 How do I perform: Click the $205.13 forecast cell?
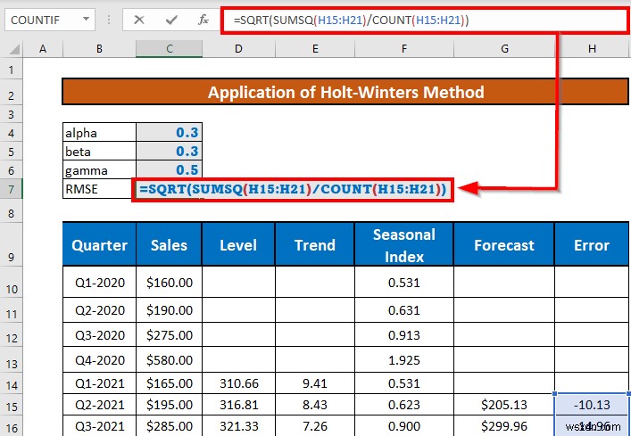tap(504, 404)
